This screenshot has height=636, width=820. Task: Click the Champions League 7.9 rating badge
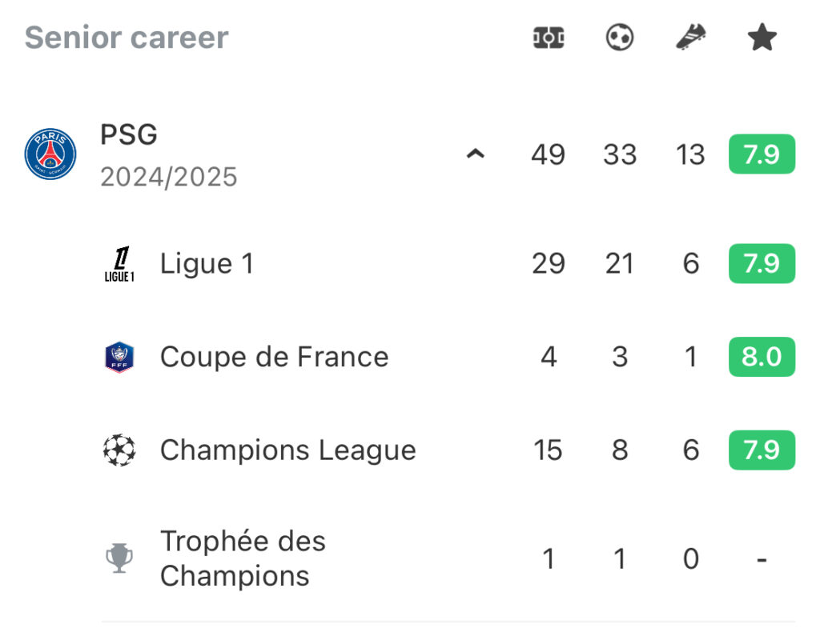pyautogui.click(x=762, y=450)
